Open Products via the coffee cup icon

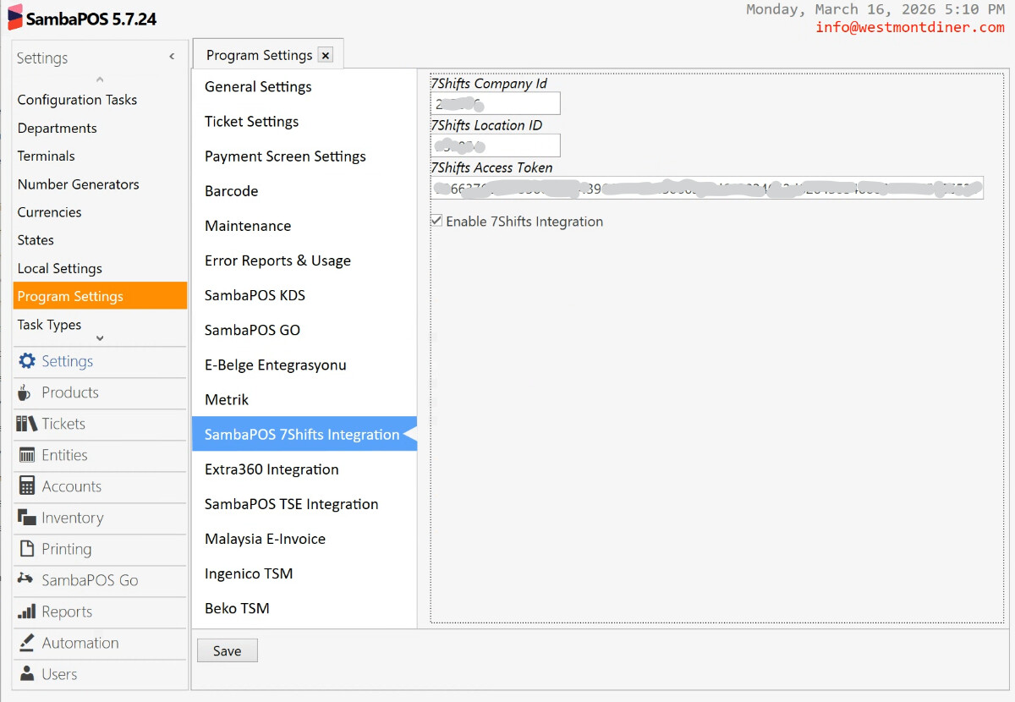(25, 392)
